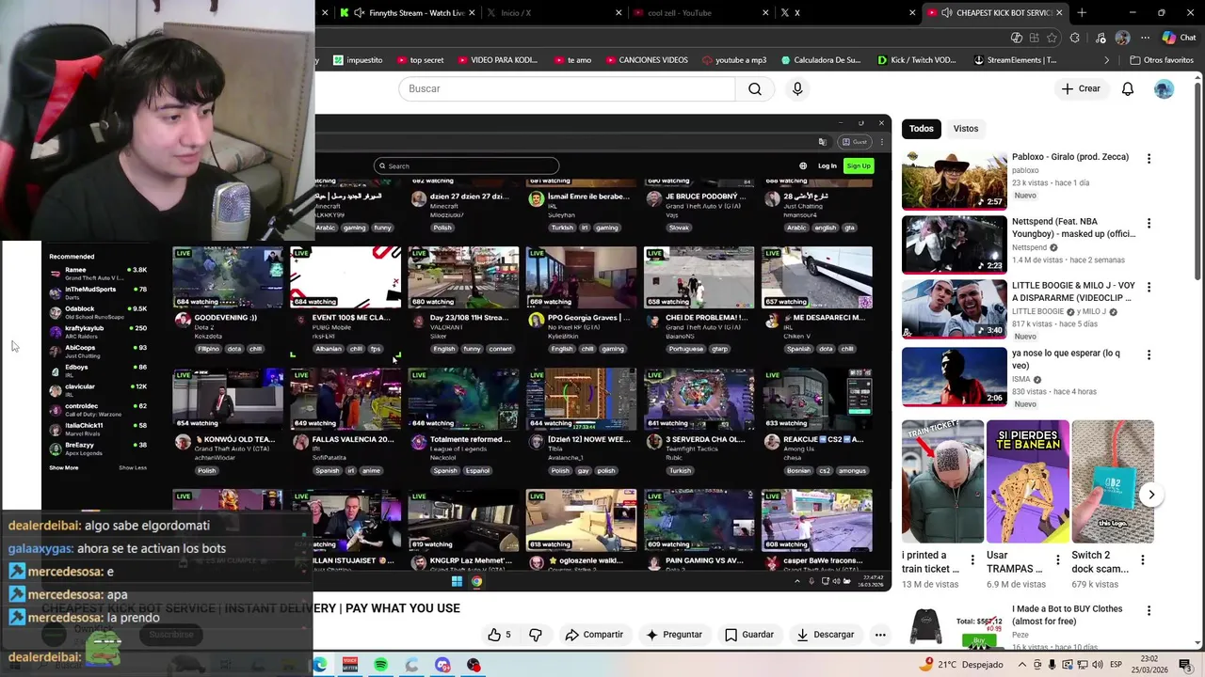This screenshot has height=677, width=1205.
Task: Click the te amo bookmark
Action: click(572, 60)
